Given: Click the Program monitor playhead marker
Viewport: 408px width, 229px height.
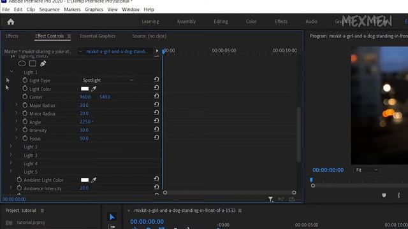Looking at the screenshot, I should click(311, 180).
